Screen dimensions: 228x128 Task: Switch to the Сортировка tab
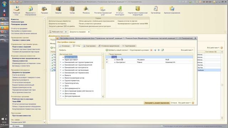click(89, 46)
